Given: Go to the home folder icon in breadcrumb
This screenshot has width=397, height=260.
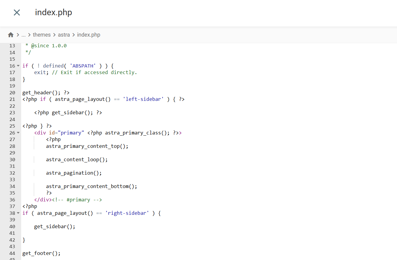Looking at the screenshot, I should pos(11,35).
